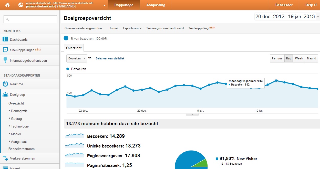Click Geavanceerde segmenten
320x169 pixels.
tap(83, 28)
